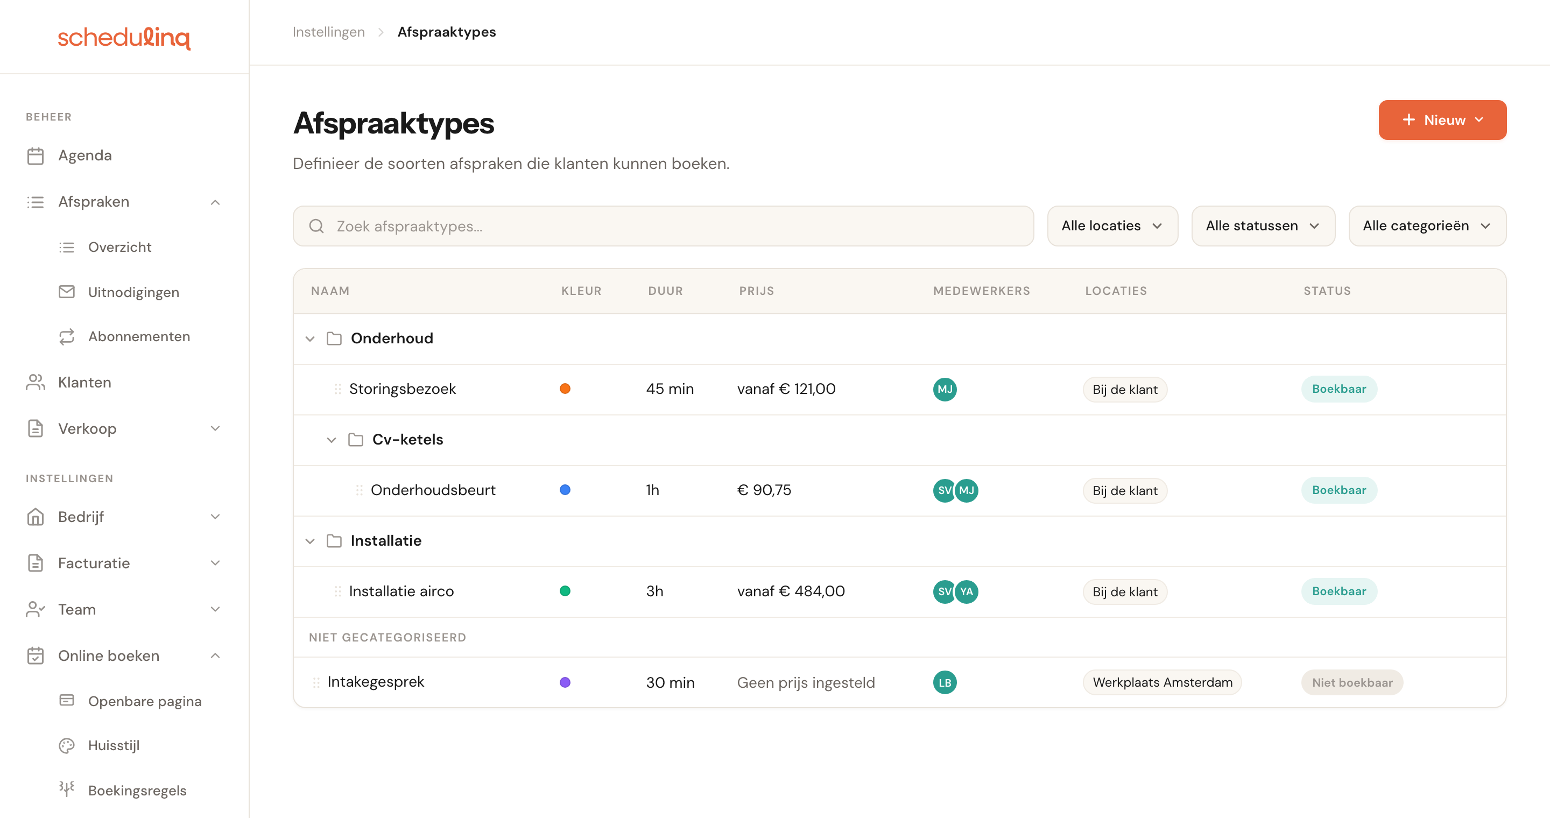Collapse the Installatie category
The image size is (1550, 818).
(x=310, y=541)
